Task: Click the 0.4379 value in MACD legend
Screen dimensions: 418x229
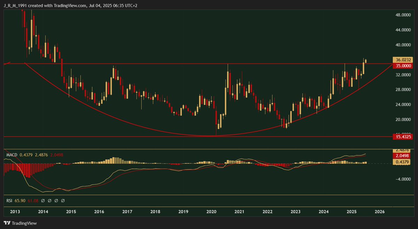Action: tap(26, 155)
